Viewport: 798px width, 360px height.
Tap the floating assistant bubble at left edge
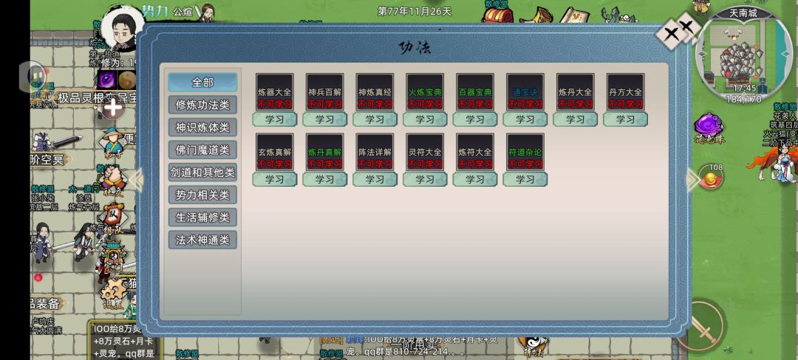click(33, 77)
